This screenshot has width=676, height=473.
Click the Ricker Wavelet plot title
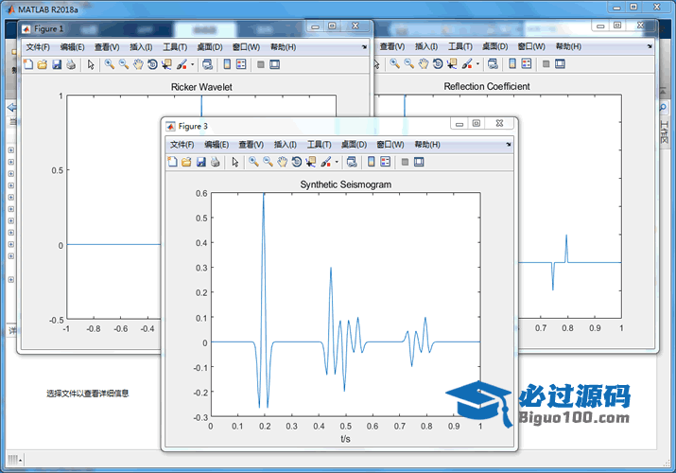pos(201,87)
